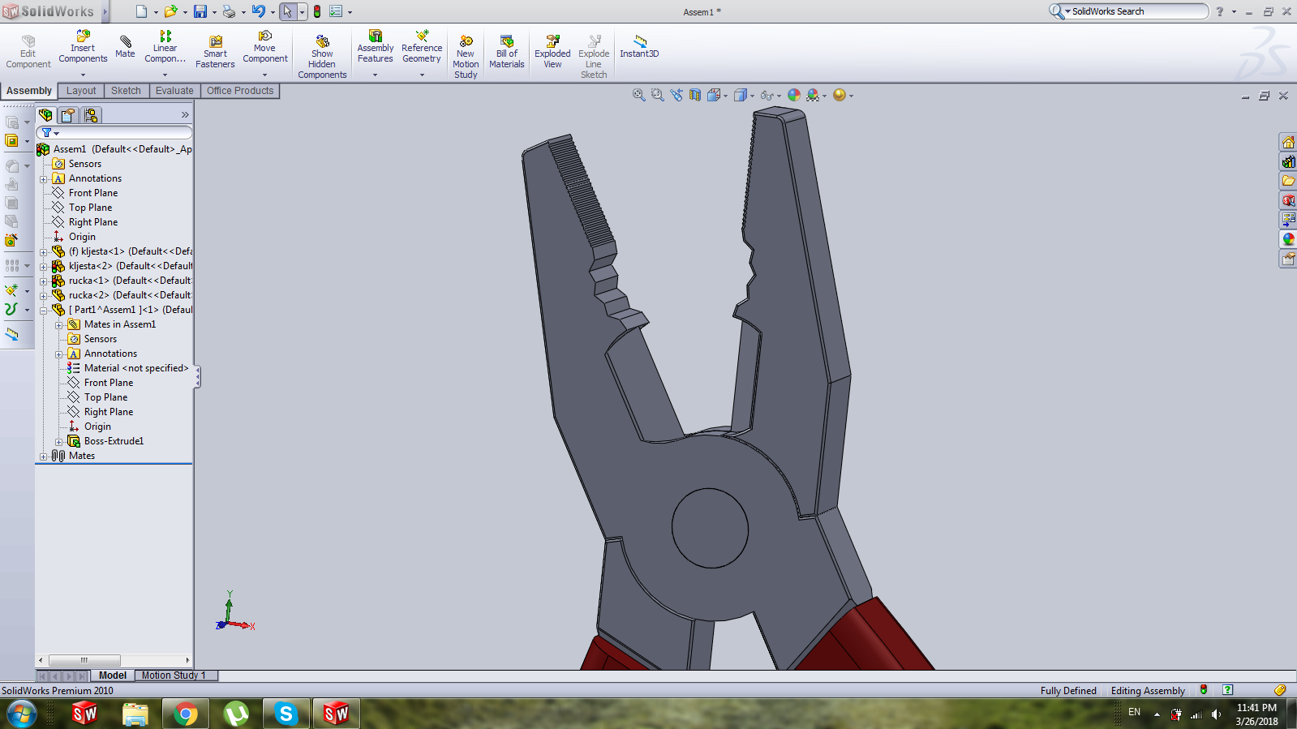
Task: Create a New Motion Study
Action: 466,57
